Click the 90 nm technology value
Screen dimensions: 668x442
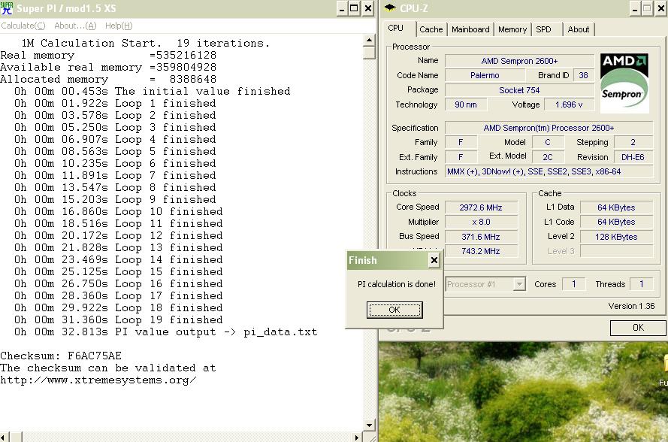tap(466, 104)
